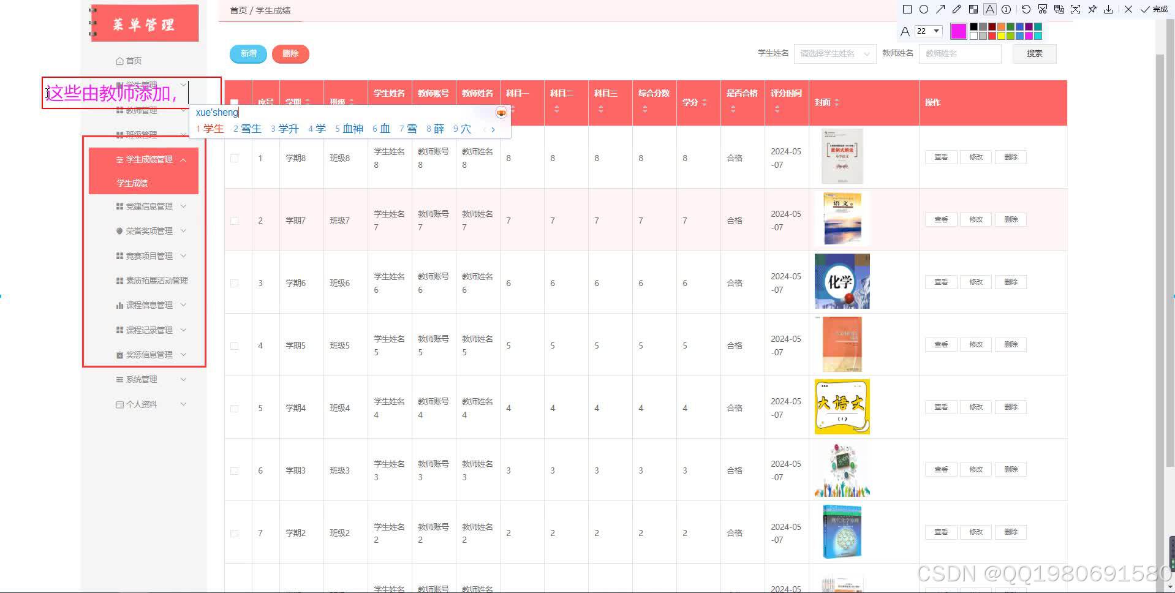Viewport: 1175px width, 593px height.
Task: Open the 学生姓名 select dropdown
Action: coord(835,53)
